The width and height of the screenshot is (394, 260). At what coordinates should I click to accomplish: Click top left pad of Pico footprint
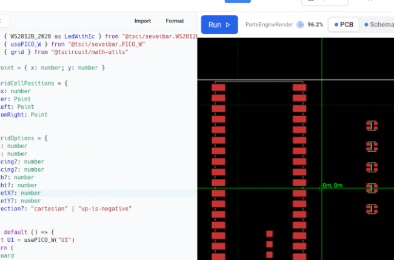pyautogui.click(x=218, y=87)
